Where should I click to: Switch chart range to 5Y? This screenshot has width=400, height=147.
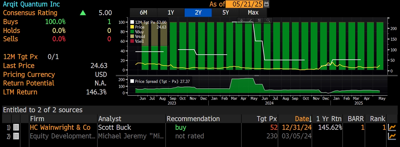225,12
